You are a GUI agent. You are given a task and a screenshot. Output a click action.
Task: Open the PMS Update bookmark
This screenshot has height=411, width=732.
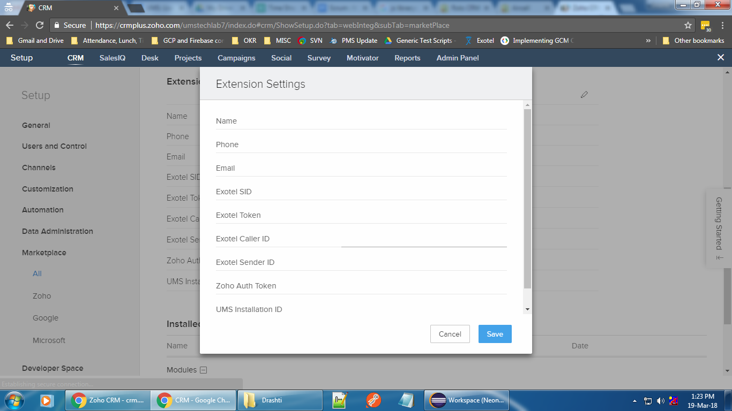tap(354, 41)
